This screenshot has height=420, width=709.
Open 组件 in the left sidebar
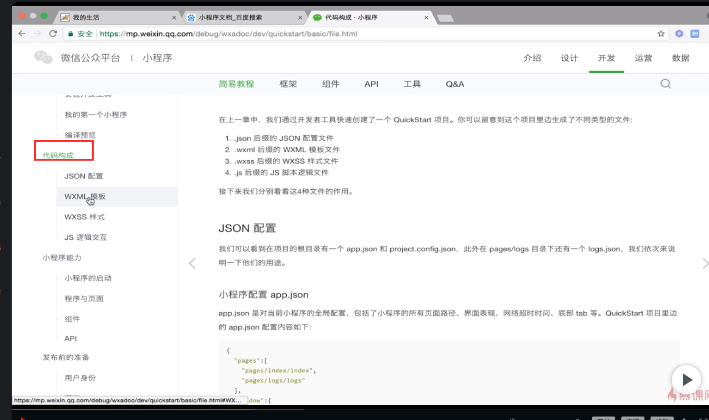click(72, 319)
